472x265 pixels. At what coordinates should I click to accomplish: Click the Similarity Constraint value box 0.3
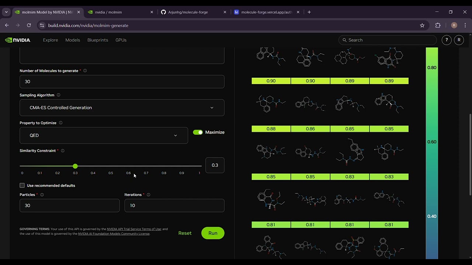[x=215, y=165]
